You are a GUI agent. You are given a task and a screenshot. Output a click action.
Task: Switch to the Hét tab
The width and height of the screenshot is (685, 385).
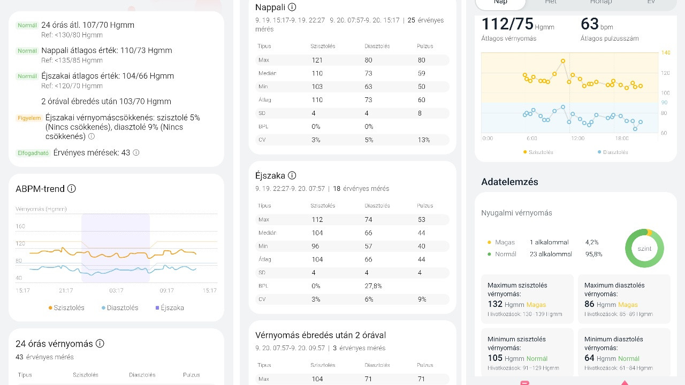point(551,2)
